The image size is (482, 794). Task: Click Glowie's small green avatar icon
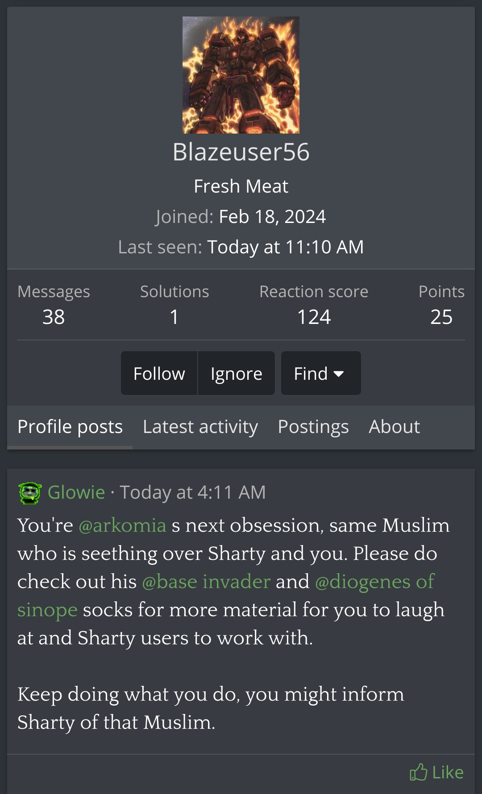point(30,493)
